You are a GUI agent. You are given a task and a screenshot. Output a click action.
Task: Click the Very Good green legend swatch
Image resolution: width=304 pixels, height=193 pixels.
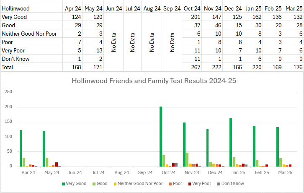[x=63, y=183]
